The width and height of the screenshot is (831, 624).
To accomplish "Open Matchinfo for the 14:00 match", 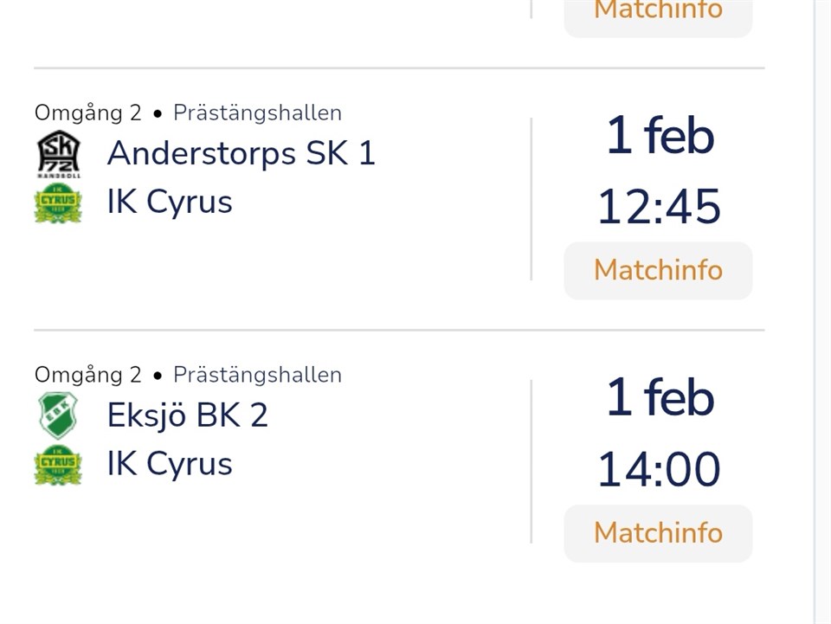I will click(658, 532).
